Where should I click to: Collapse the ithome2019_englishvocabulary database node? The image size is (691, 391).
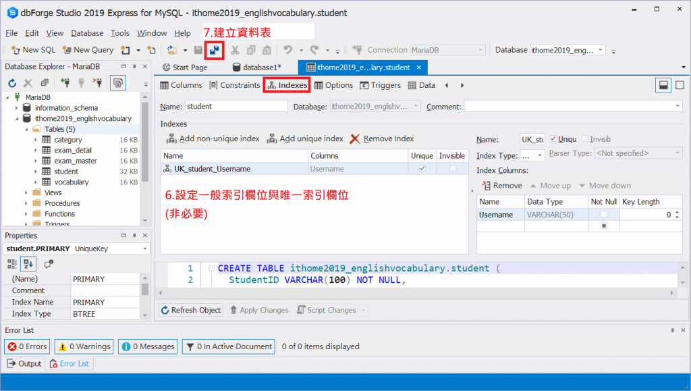17,118
